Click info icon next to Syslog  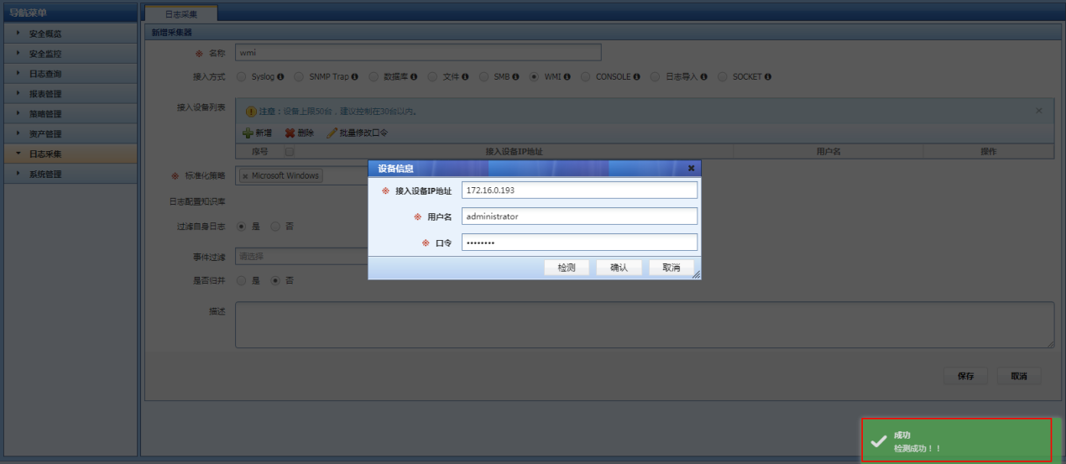pos(280,77)
